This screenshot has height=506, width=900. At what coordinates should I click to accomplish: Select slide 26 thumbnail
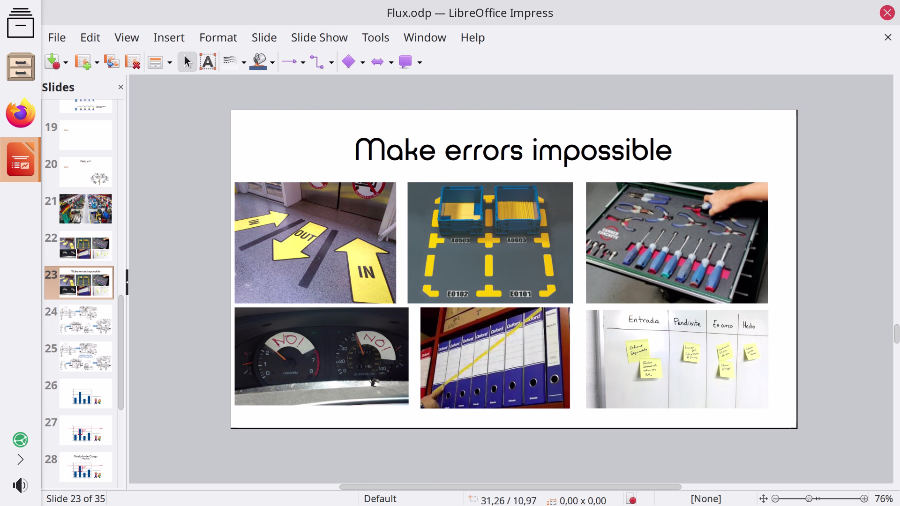(86, 393)
